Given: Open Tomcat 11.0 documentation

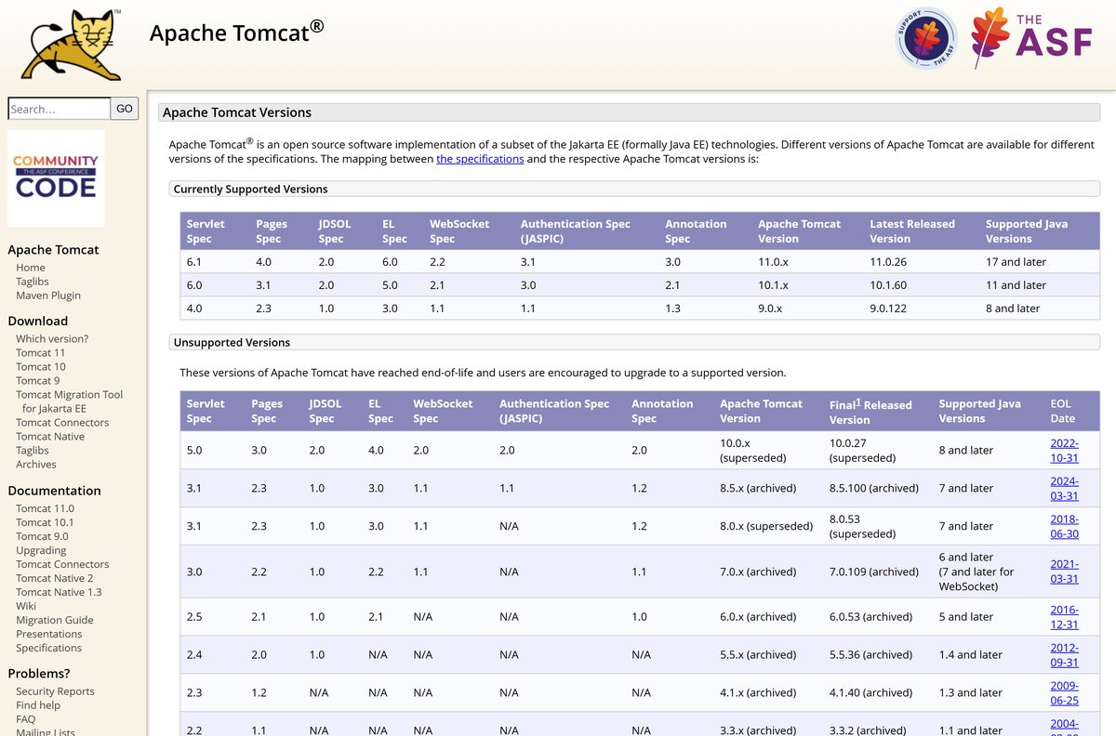Looking at the screenshot, I should (45, 508).
